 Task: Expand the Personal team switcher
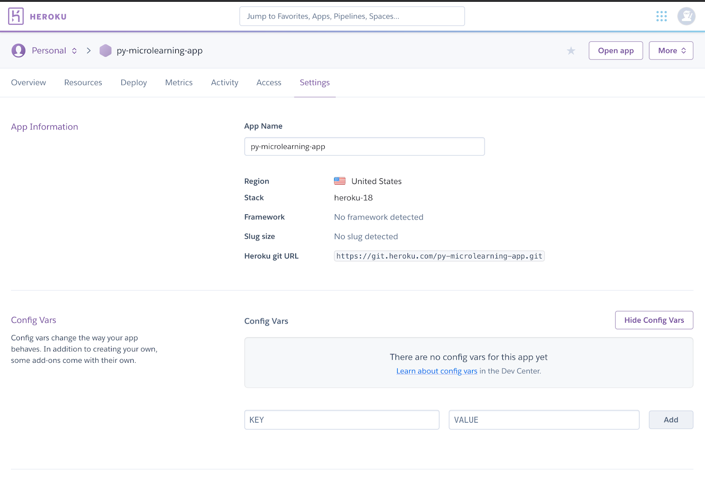coord(54,51)
